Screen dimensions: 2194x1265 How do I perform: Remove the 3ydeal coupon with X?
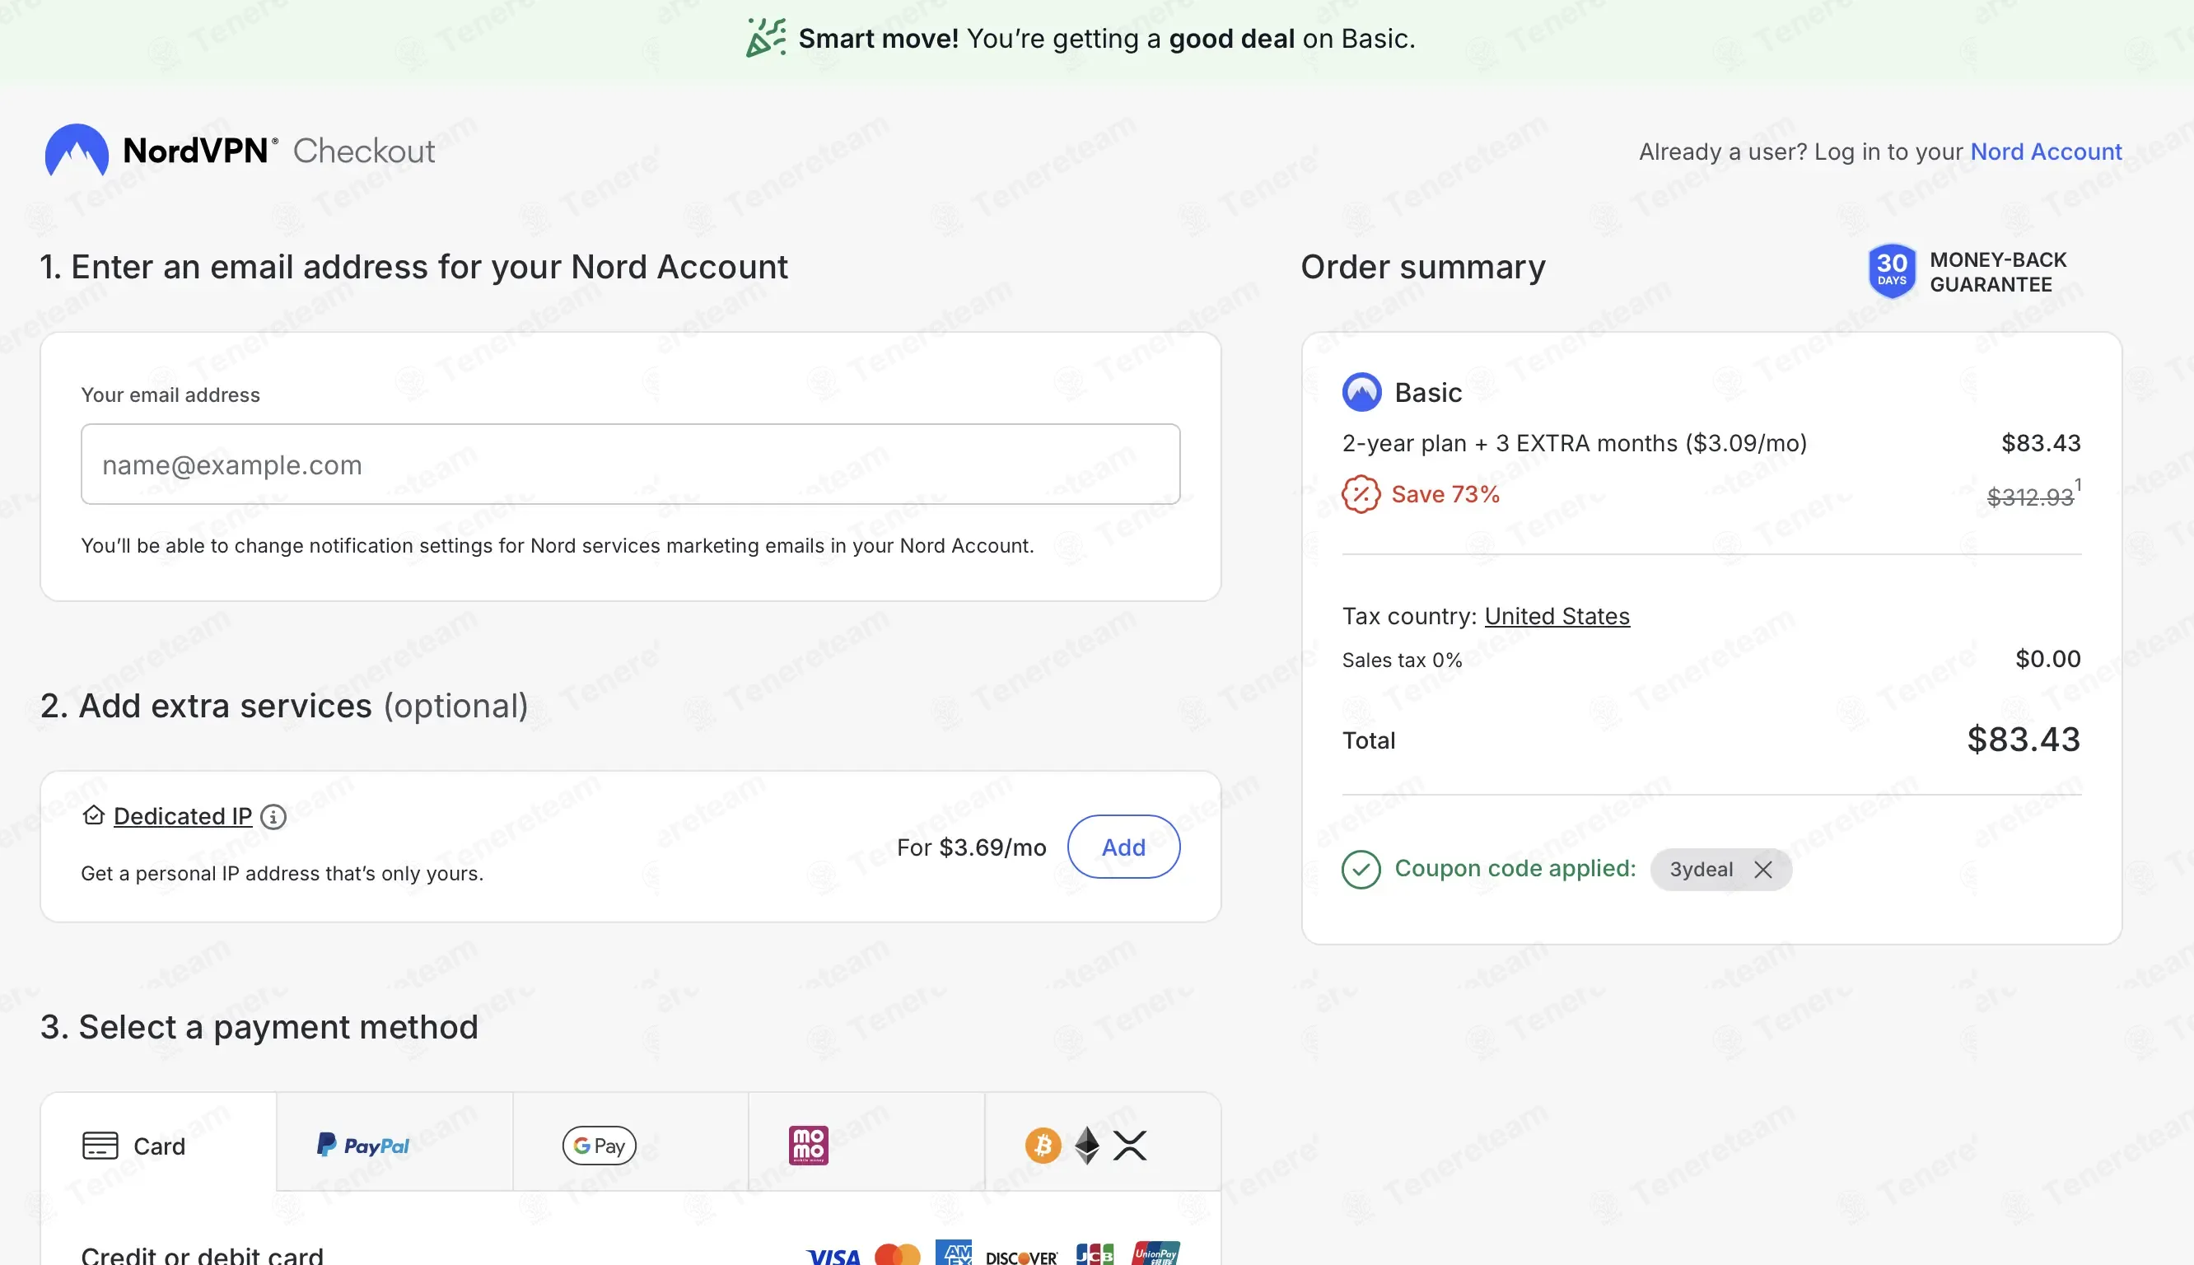point(1762,870)
